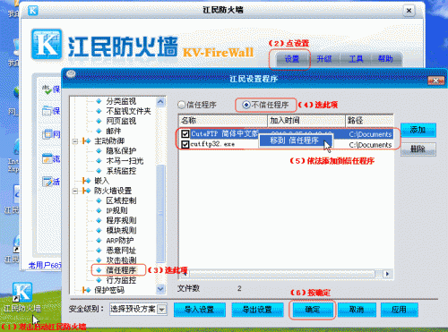Image resolution: width=448 pixels, height=332 pixels.
Task: Open the 工具 tab
Action: [356, 59]
